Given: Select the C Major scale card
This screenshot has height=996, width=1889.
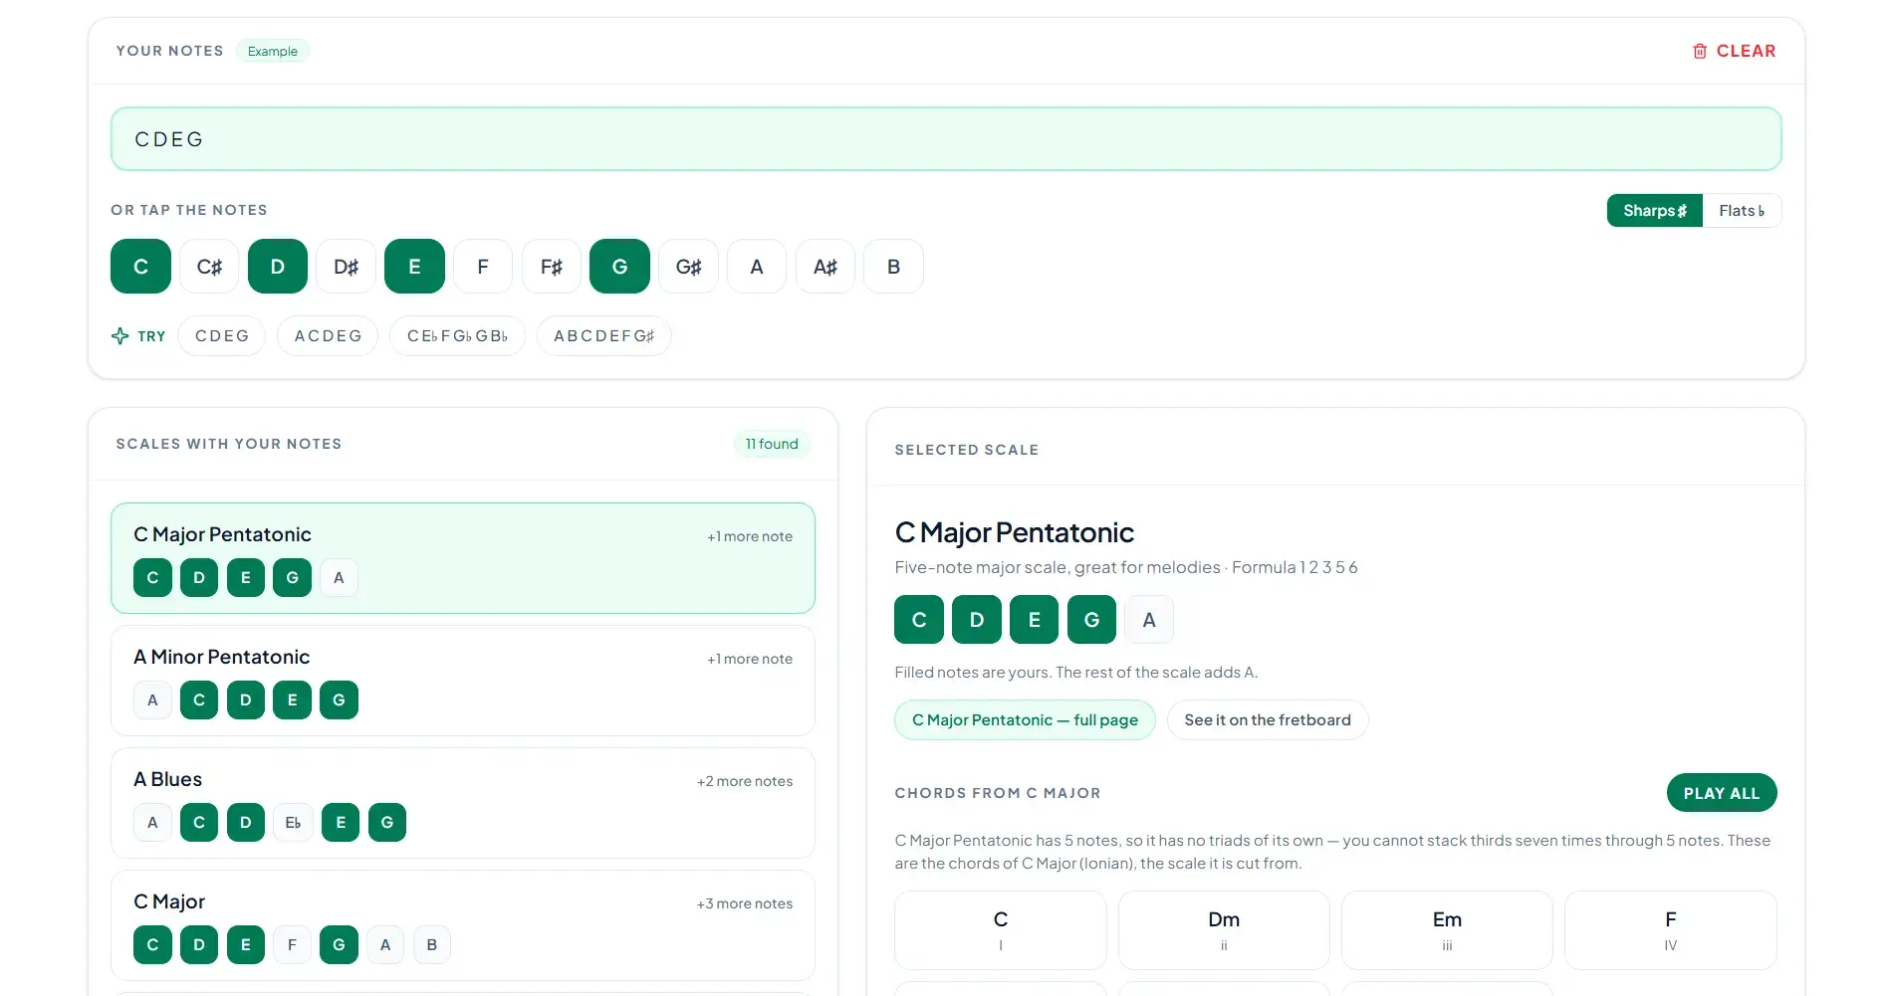Looking at the screenshot, I should pyautogui.click(x=463, y=925).
